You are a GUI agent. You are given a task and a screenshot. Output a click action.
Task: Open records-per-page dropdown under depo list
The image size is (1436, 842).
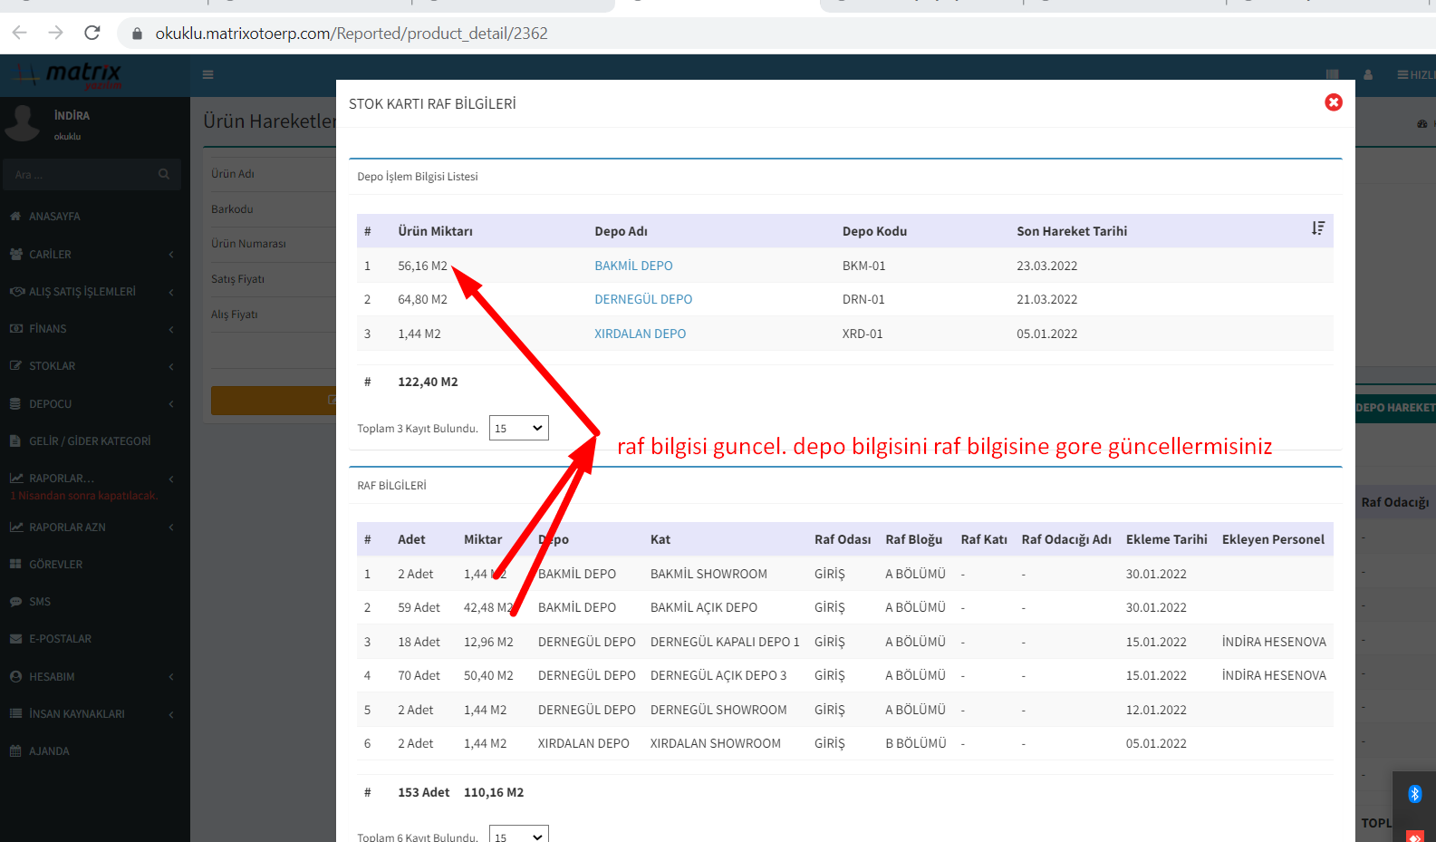(x=518, y=428)
